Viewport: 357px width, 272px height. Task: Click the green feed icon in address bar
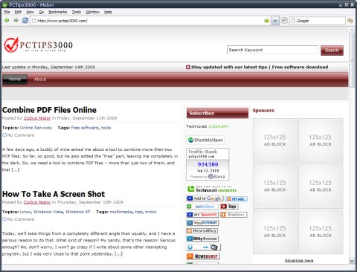point(267,21)
